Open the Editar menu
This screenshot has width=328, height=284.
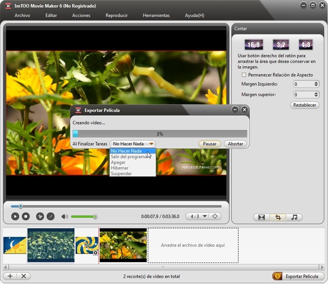[51, 15]
